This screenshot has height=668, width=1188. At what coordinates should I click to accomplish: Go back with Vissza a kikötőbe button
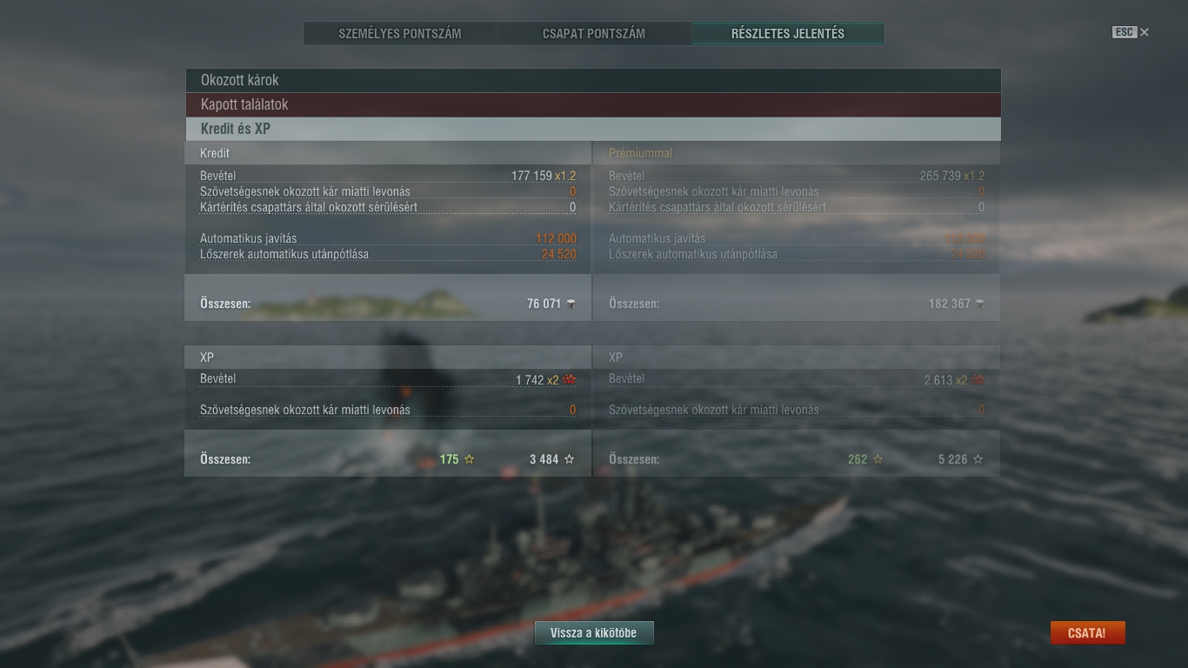click(x=593, y=633)
